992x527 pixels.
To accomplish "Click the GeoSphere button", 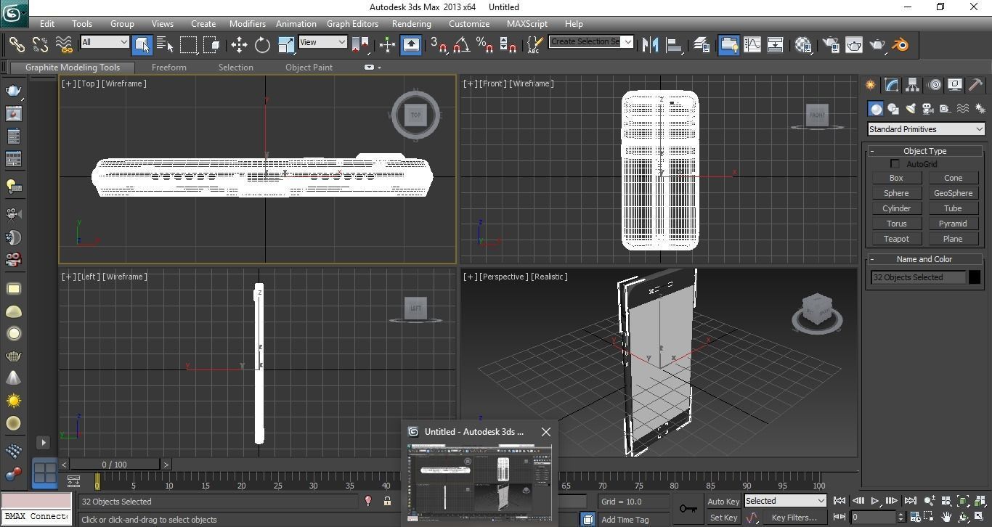I will [x=953, y=193].
